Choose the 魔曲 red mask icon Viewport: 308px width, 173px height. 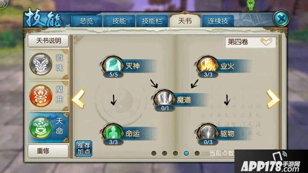pos(41,96)
